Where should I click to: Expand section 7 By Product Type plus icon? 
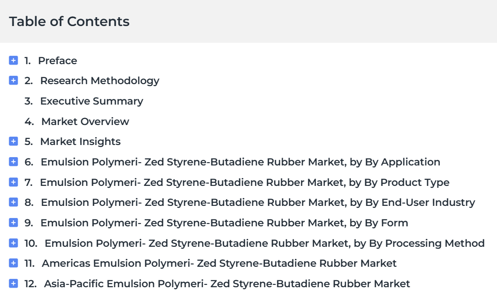[x=13, y=182]
